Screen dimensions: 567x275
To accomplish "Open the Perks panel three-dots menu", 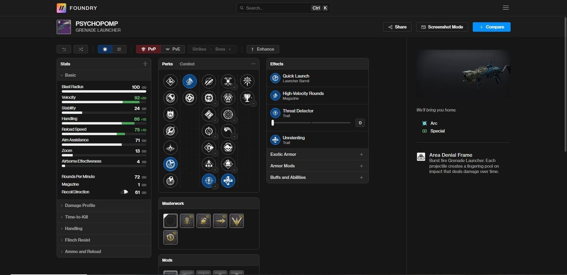I will [253, 64].
